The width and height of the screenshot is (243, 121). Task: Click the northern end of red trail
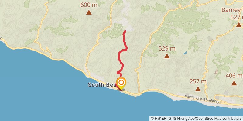(x=125, y=31)
